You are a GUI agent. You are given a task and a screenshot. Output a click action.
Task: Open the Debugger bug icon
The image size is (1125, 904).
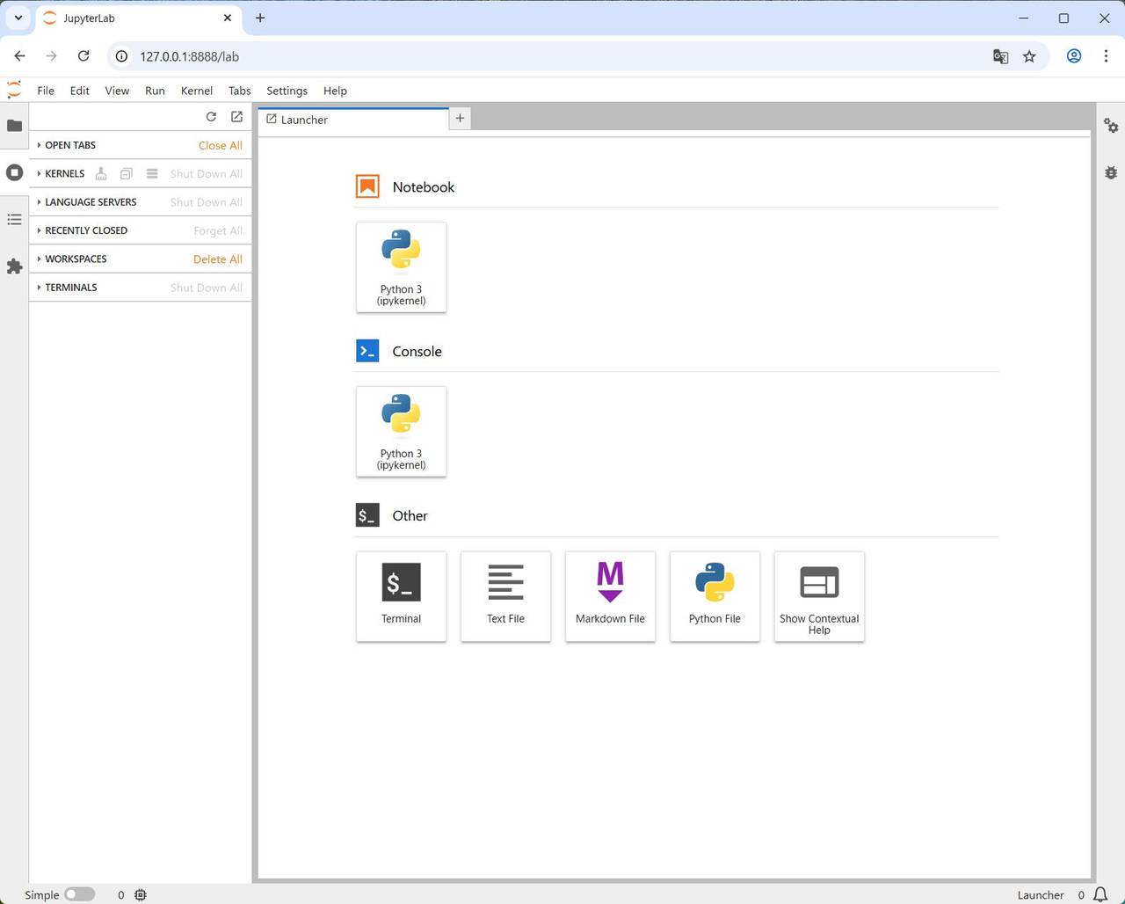1111,172
